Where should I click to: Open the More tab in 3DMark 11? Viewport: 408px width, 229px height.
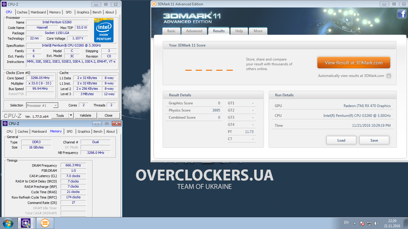[x=258, y=31]
